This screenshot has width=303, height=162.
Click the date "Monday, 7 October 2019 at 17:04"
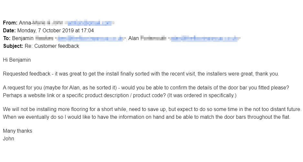pyautogui.click(x=56, y=31)
